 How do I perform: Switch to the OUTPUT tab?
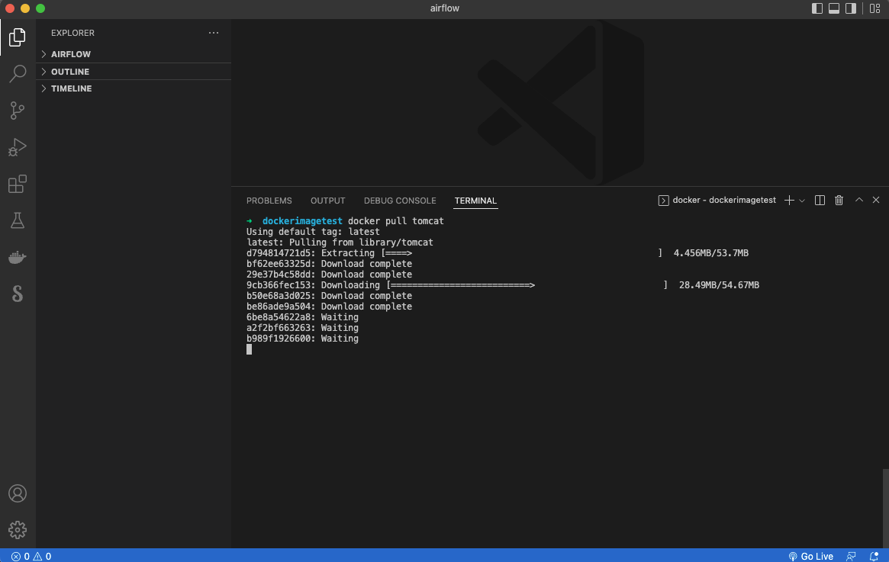[x=327, y=201]
